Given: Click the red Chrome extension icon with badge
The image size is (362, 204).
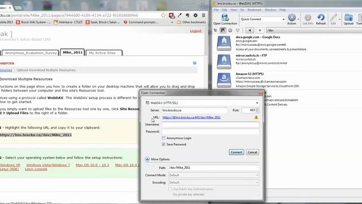Looking at the screenshot, I should pyautogui.click(x=171, y=15).
